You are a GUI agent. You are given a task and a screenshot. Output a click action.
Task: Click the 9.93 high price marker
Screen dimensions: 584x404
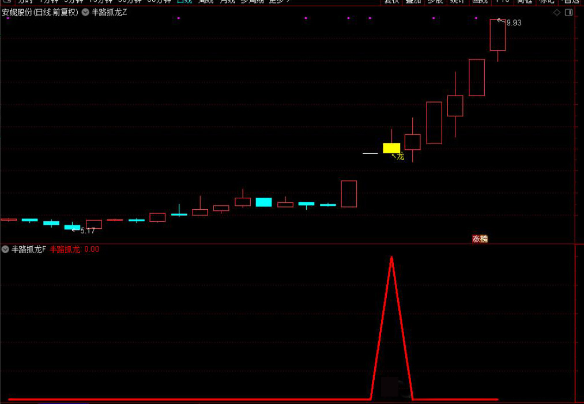pyautogui.click(x=513, y=23)
